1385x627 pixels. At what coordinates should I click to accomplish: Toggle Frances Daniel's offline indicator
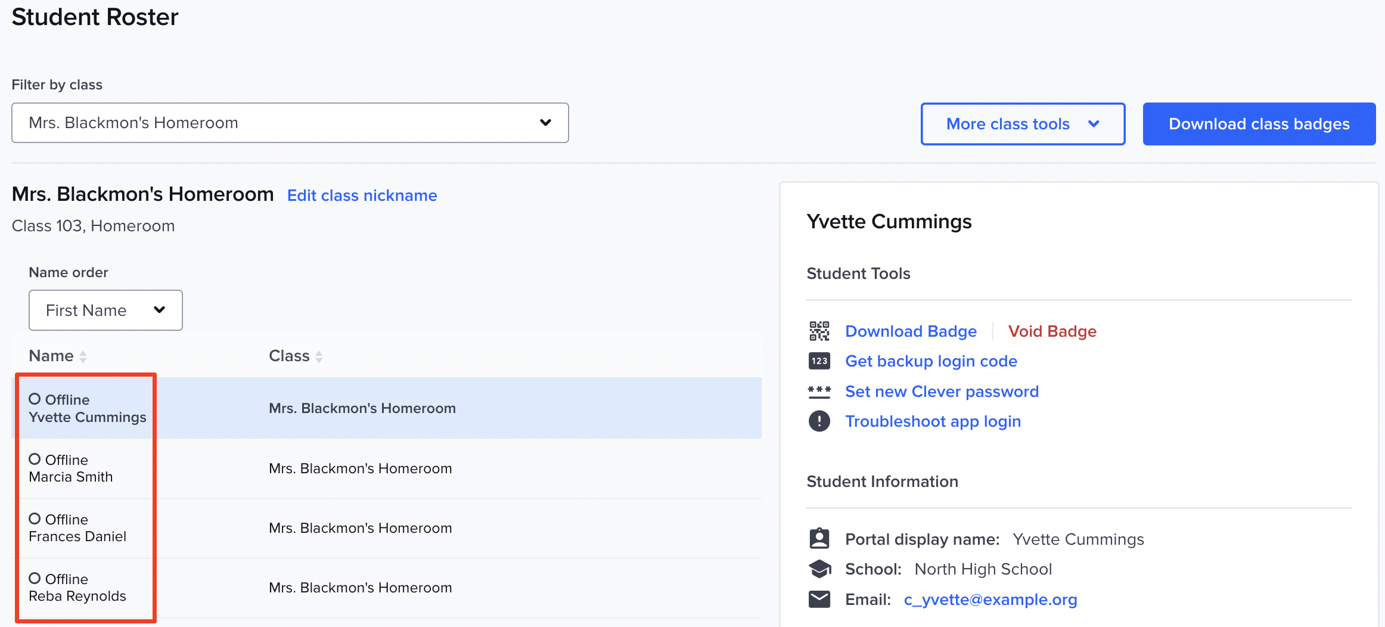click(x=35, y=519)
